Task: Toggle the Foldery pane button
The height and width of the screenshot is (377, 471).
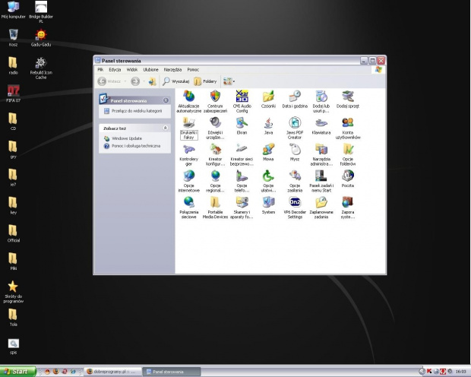Action: coord(205,81)
